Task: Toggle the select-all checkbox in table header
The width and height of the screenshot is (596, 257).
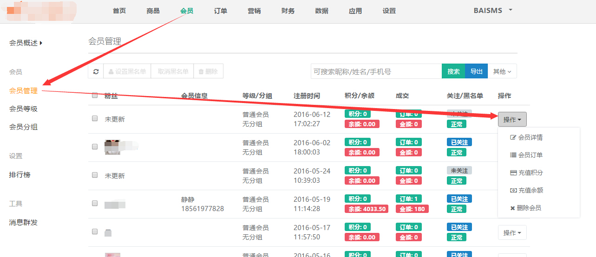Action: (95, 96)
